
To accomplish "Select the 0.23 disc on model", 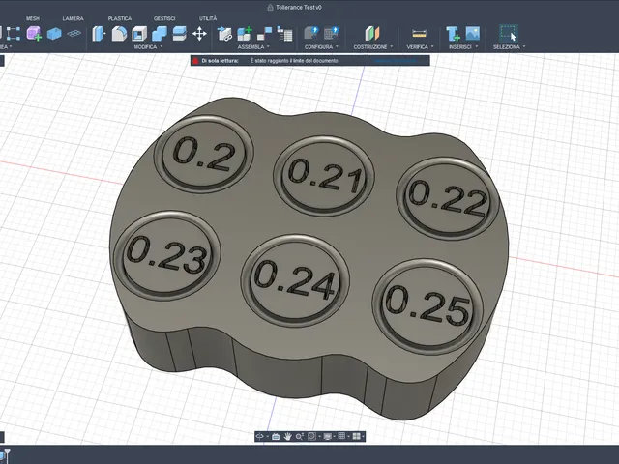I will coord(167,254).
